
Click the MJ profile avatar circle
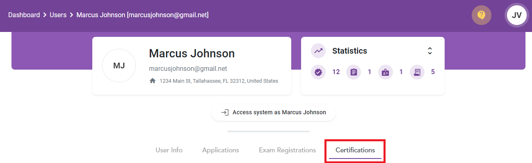(119, 66)
